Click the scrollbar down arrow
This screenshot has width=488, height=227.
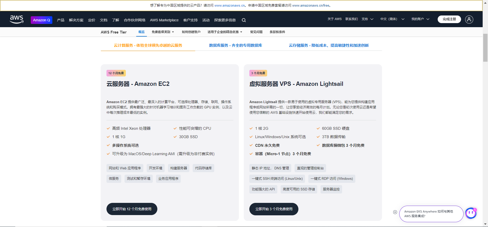point(485,225)
